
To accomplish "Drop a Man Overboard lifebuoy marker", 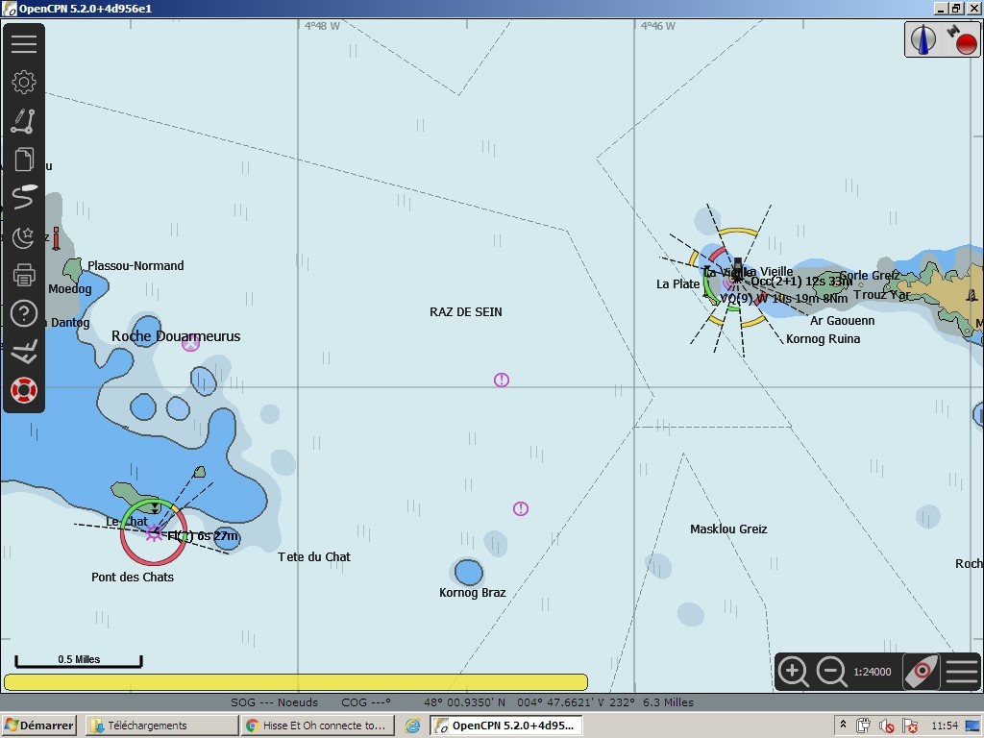I will click(x=24, y=390).
